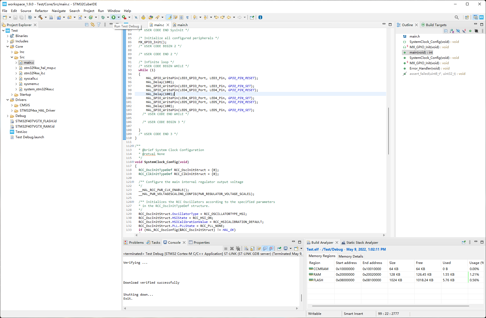The image size is (486, 318).
Task: Toggle Group Includes hash icon in Outline
Action: [x=476, y=31]
